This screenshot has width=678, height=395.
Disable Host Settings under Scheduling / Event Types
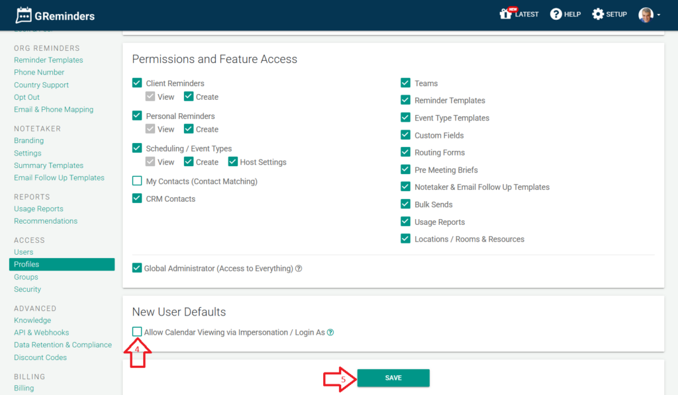(232, 161)
